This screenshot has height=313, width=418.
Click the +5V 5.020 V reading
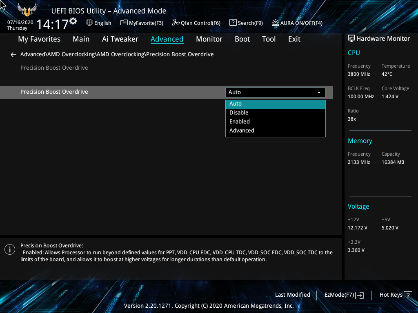coord(390,228)
